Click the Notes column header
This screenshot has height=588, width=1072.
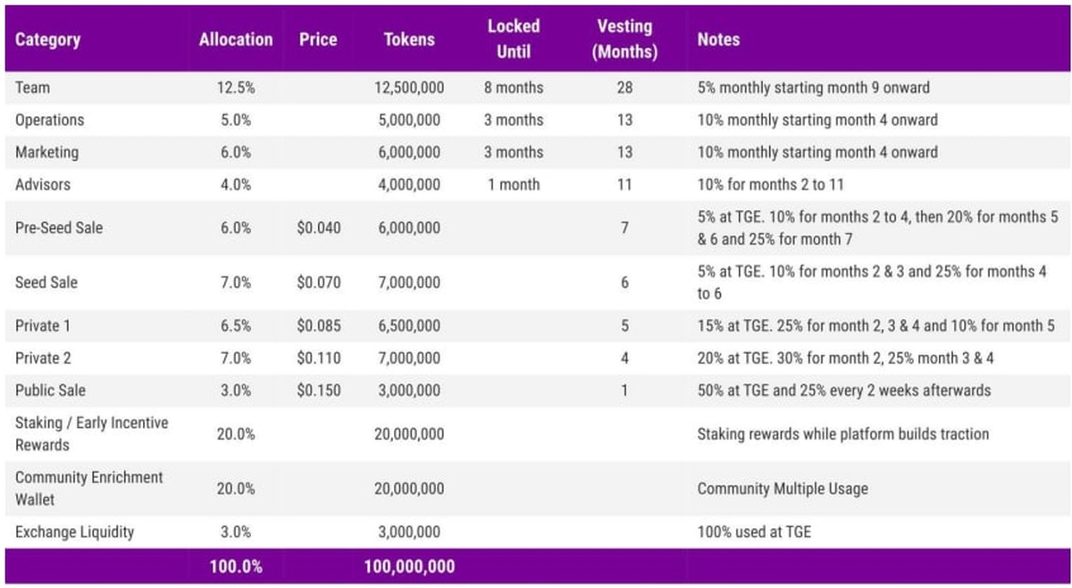[x=718, y=39]
